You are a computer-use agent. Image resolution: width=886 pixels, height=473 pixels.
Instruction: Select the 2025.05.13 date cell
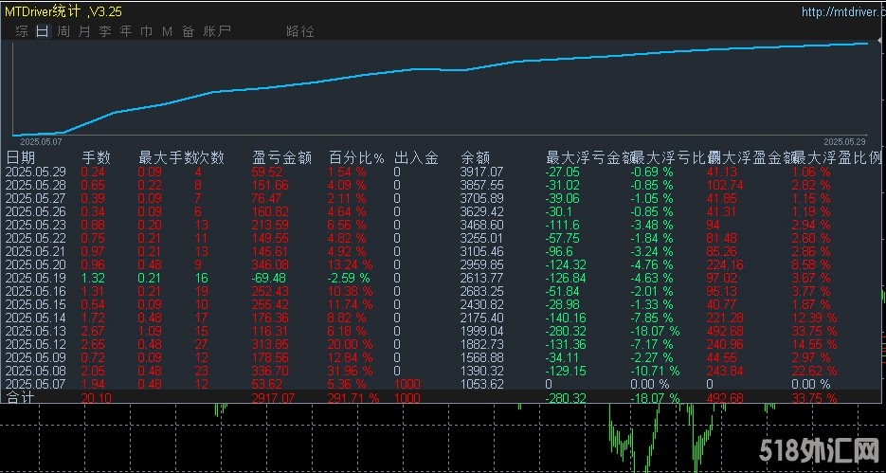pyautogui.click(x=35, y=331)
